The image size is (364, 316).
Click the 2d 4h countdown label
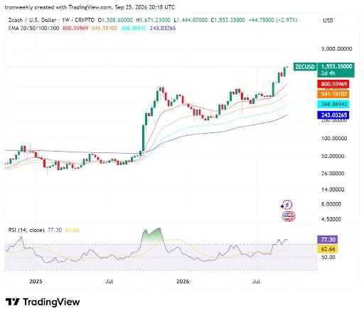[328, 73]
